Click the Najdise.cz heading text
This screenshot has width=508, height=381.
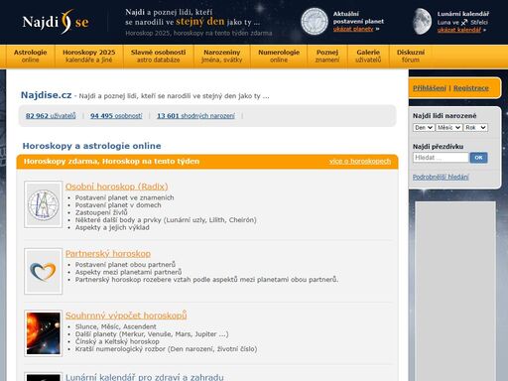pos(46,95)
